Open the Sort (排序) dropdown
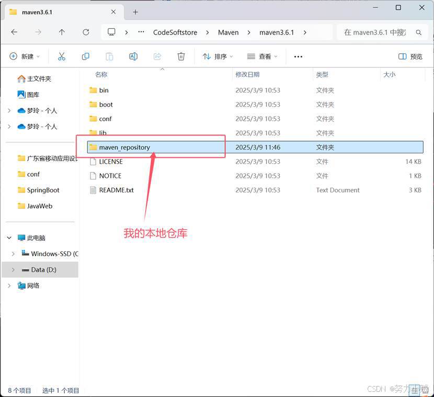The height and width of the screenshot is (397, 434). pos(218,56)
